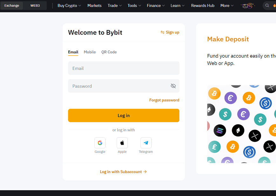The image size is (276, 196).
Task: Focus the Password input field
Action: pos(124,86)
